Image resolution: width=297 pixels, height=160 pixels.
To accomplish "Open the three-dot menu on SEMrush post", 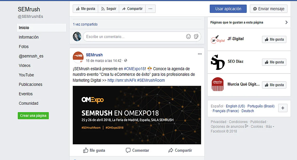I will pos(200,54).
